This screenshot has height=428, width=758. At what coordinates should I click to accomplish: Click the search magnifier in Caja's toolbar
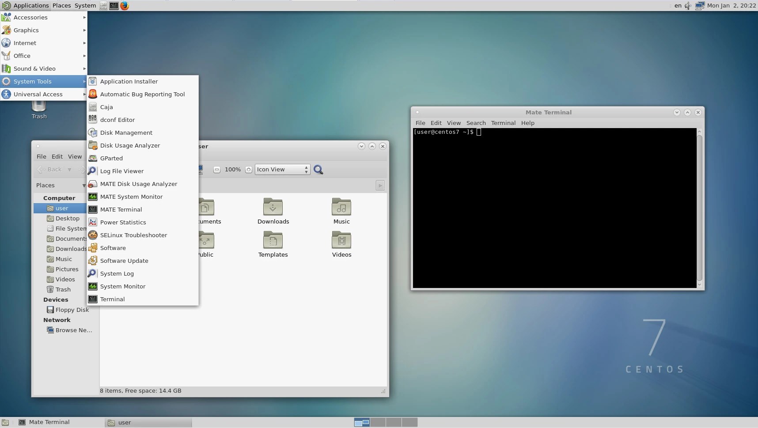click(319, 169)
